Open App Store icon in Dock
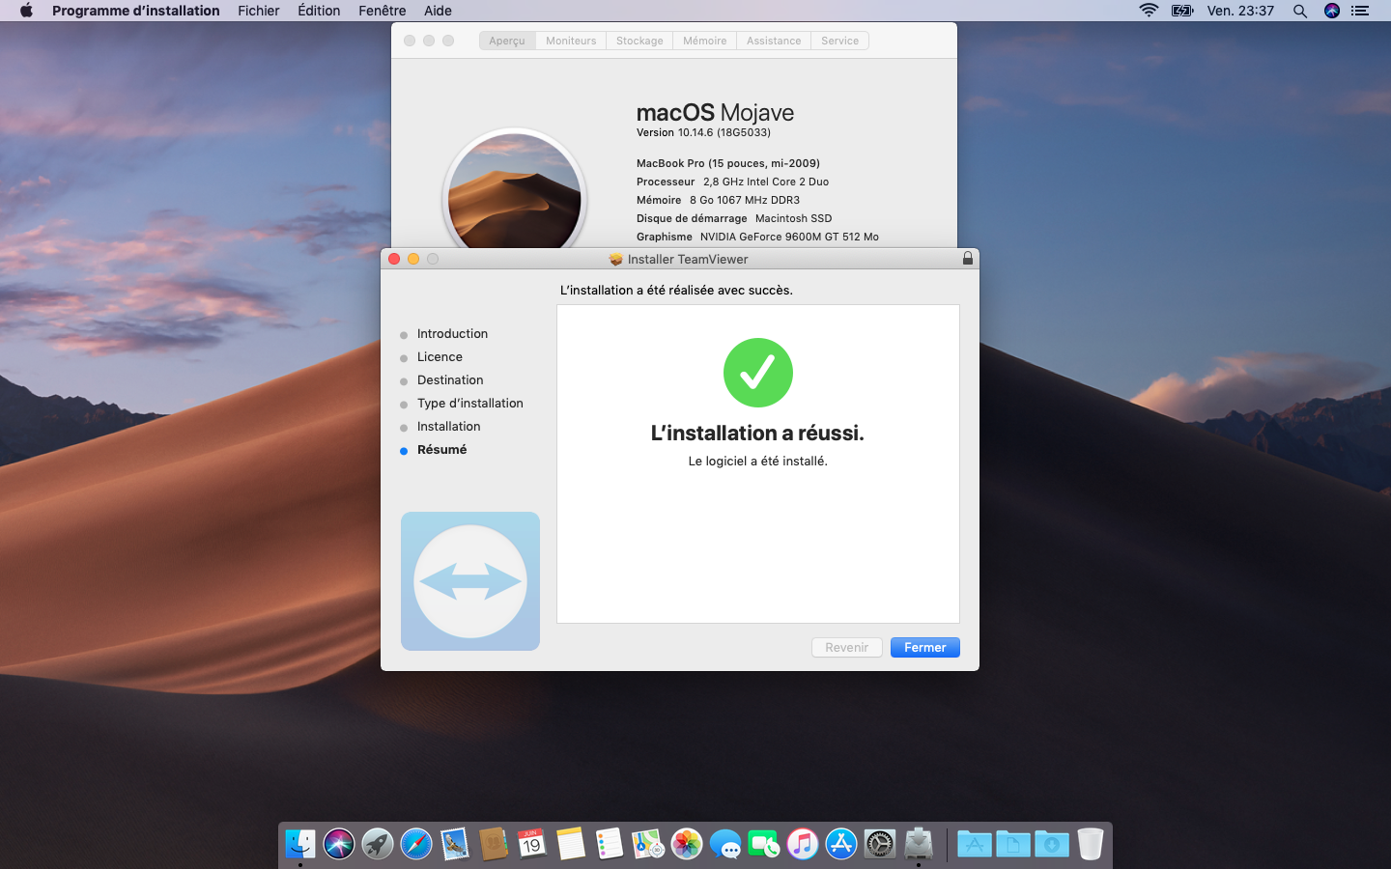Viewport: 1391px width, 869px height. 841,844
